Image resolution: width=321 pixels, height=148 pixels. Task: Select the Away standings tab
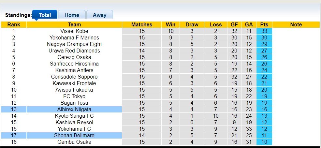click(99, 15)
